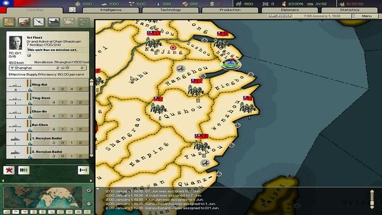
Task: Click the sixth greyed map mode icon
Action: tap(84, 22)
